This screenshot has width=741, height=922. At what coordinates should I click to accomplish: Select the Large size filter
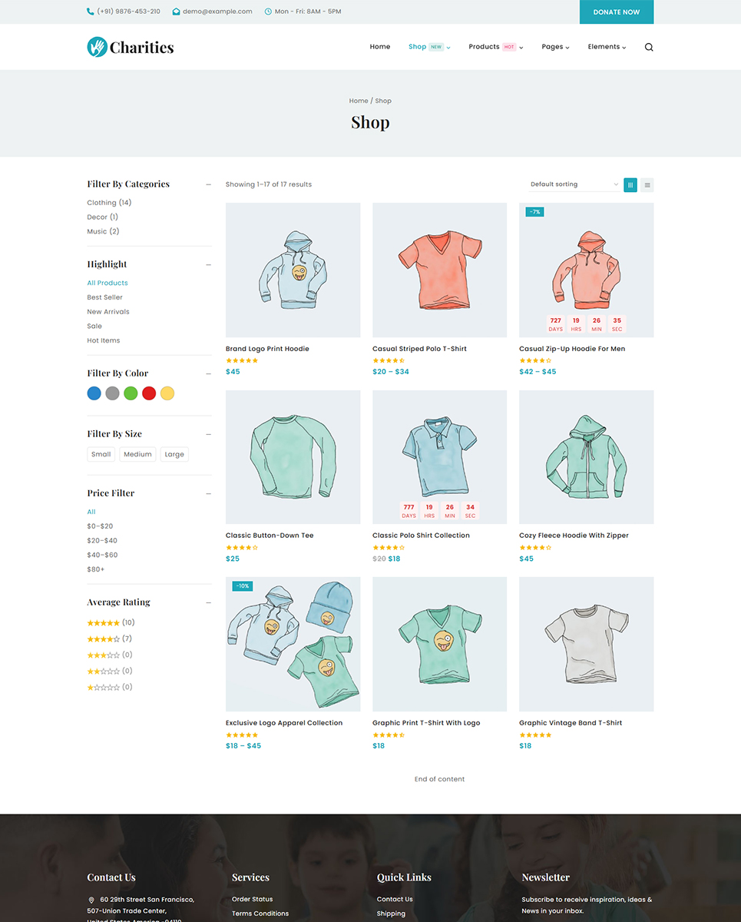pyautogui.click(x=174, y=454)
